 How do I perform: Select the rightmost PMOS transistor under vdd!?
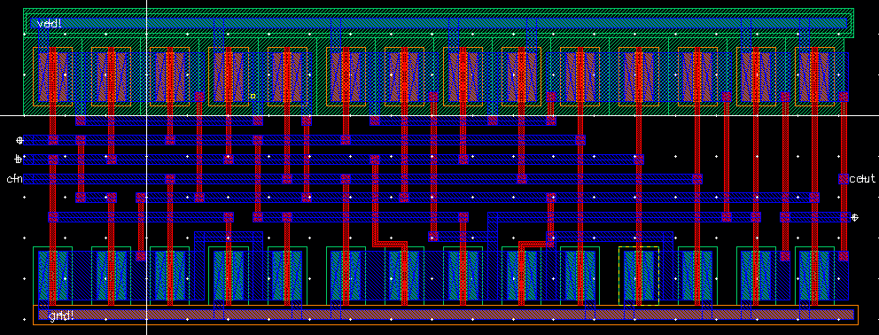814,76
